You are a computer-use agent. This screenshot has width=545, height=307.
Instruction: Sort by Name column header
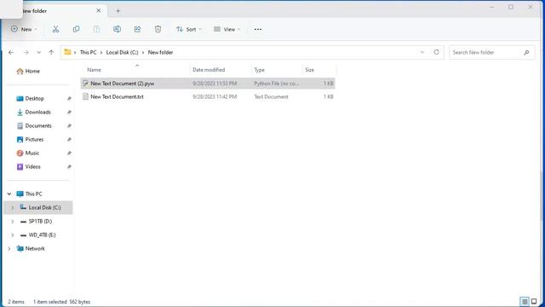94,70
